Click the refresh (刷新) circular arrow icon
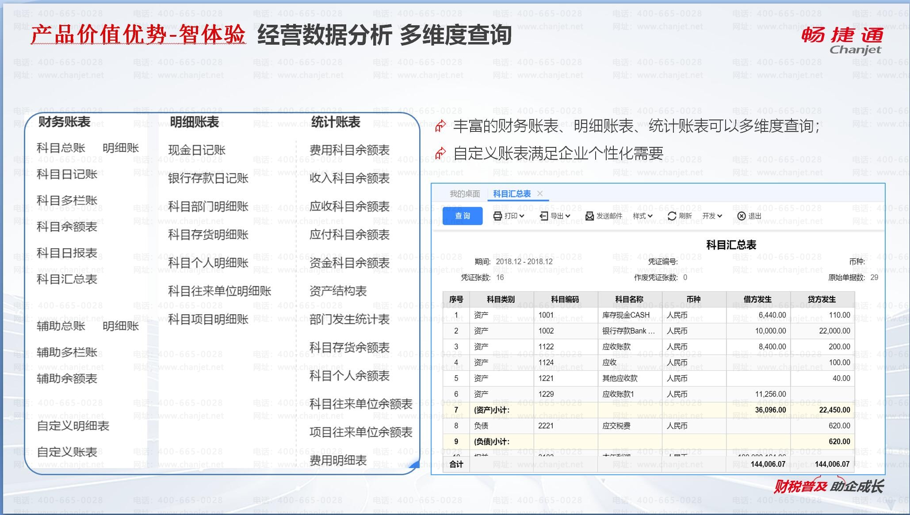The height and width of the screenshot is (515, 910). click(x=672, y=216)
